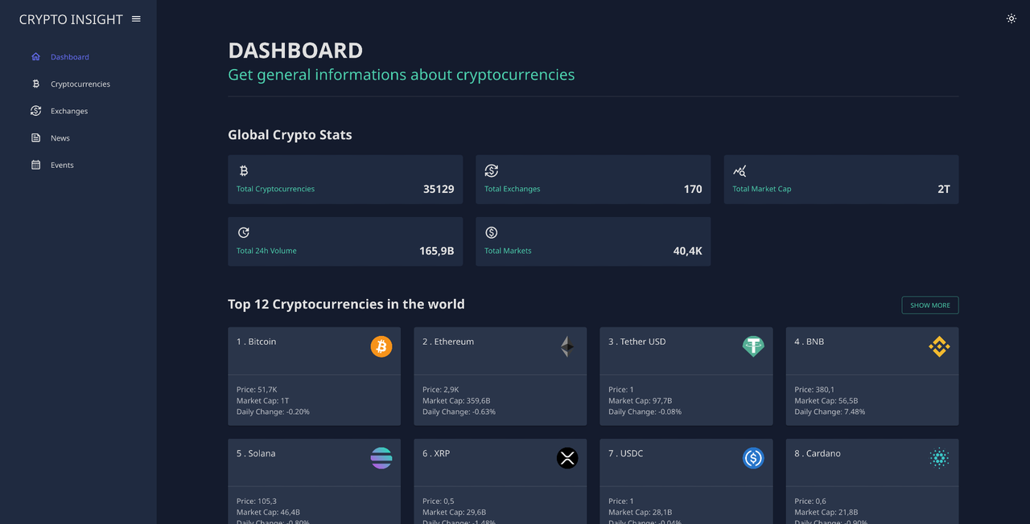1030x524 pixels.
Task: Click the yellow BNB logo
Action: click(x=939, y=346)
